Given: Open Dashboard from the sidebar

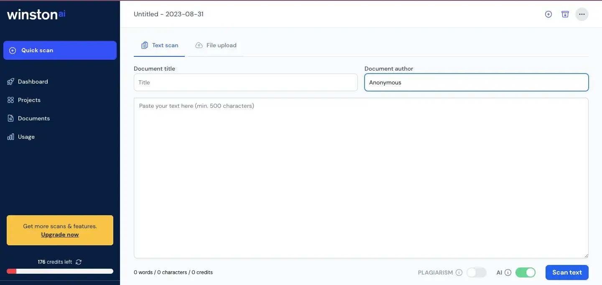Looking at the screenshot, I should coord(33,81).
